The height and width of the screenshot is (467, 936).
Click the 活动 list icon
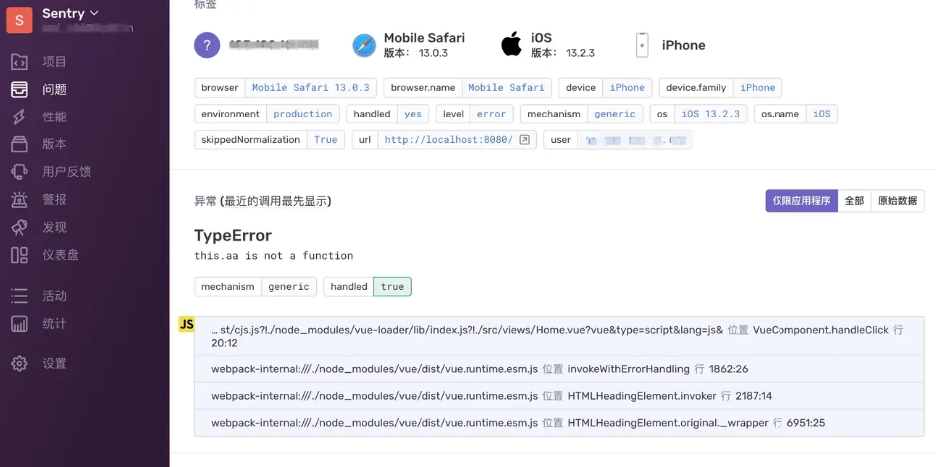click(19, 296)
